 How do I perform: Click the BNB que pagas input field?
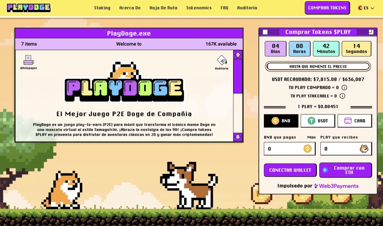point(290,149)
